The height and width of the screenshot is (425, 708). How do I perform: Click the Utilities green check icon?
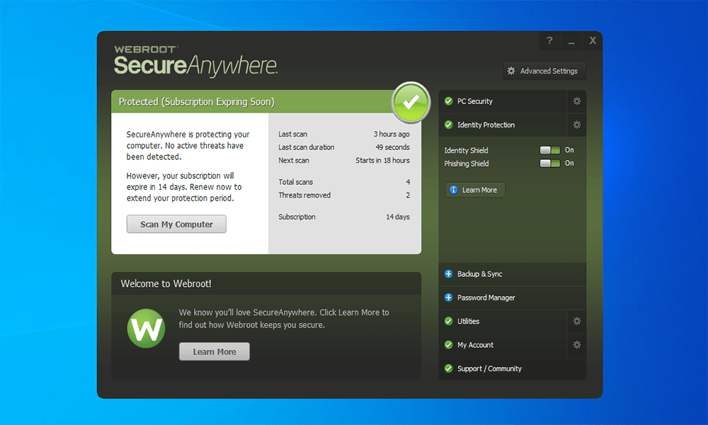448,321
